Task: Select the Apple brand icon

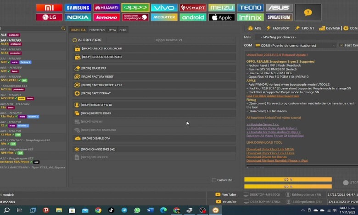Action: coord(221,17)
